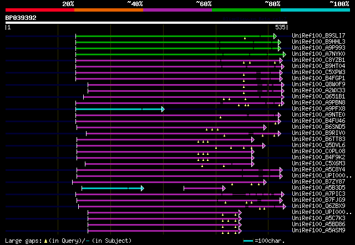Image resolution: width=355 pixels, height=245 pixels.
Task: Select hit UniRef100_B6TT83
Action: [x=318, y=139]
